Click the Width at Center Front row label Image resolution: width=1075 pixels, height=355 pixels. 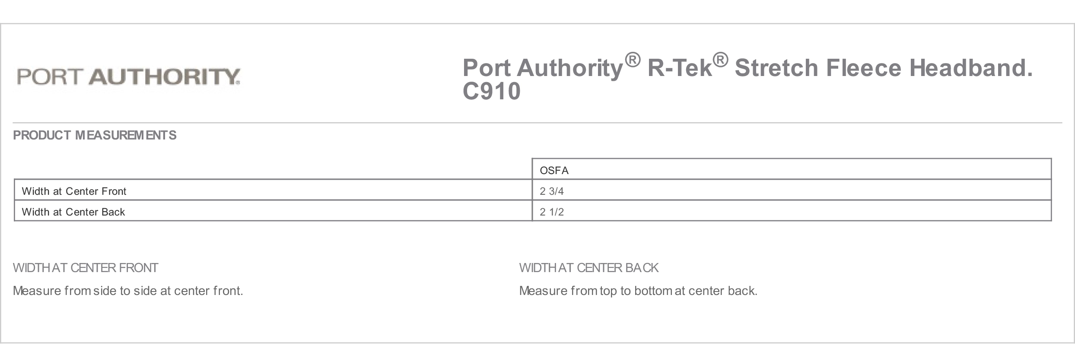(x=74, y=191)
